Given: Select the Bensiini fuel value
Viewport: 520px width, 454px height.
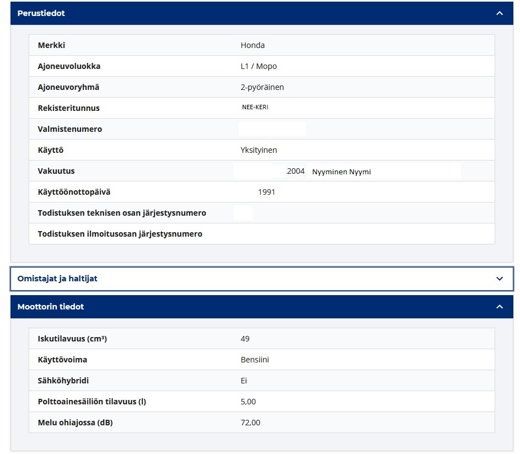Looking at the screenshot, I should [x=255, y=360].
